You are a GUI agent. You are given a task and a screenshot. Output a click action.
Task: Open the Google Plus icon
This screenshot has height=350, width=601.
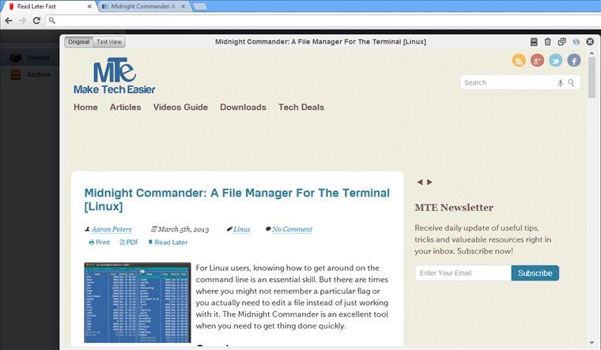[537, 60]
